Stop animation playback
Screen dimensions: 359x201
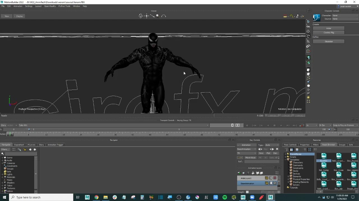[274, 126]
